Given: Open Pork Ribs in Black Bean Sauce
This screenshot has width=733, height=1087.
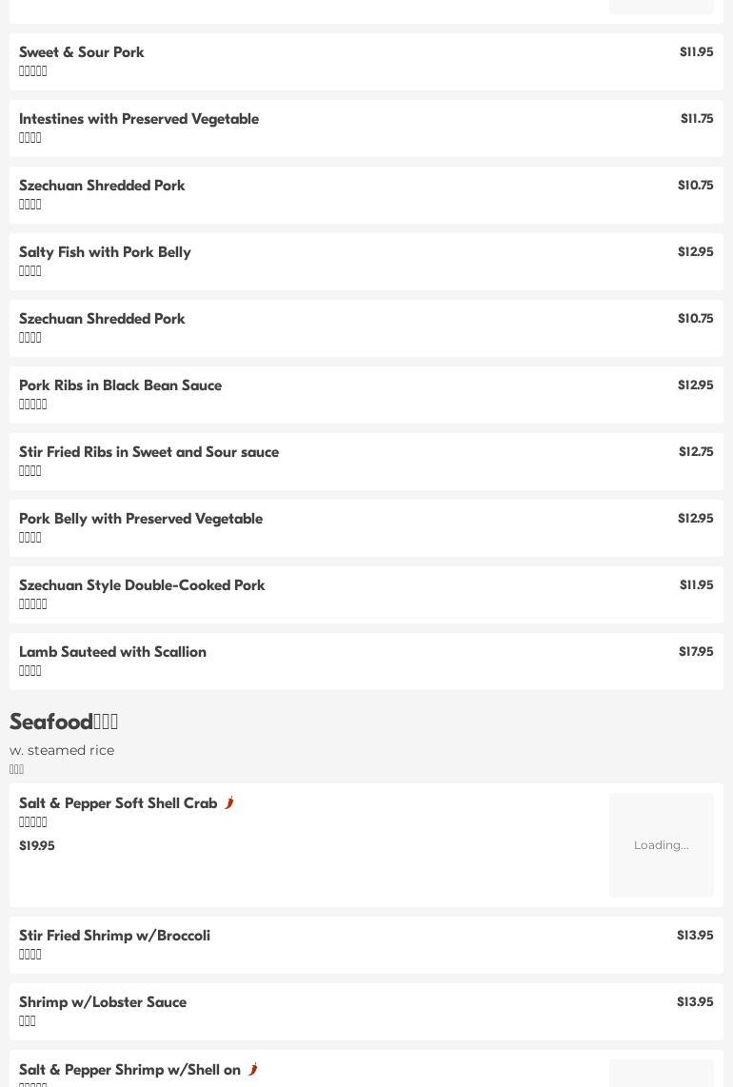Looking at the screenshot, I should click(x=120, y=385).
